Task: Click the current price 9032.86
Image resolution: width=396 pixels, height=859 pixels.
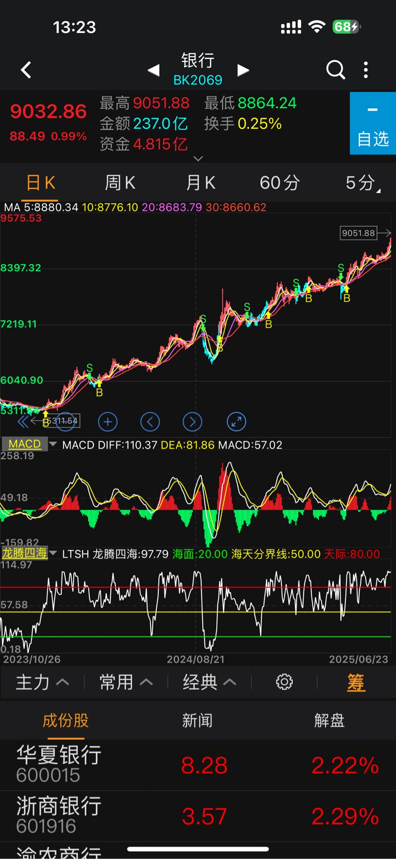Action: (48, 111)
